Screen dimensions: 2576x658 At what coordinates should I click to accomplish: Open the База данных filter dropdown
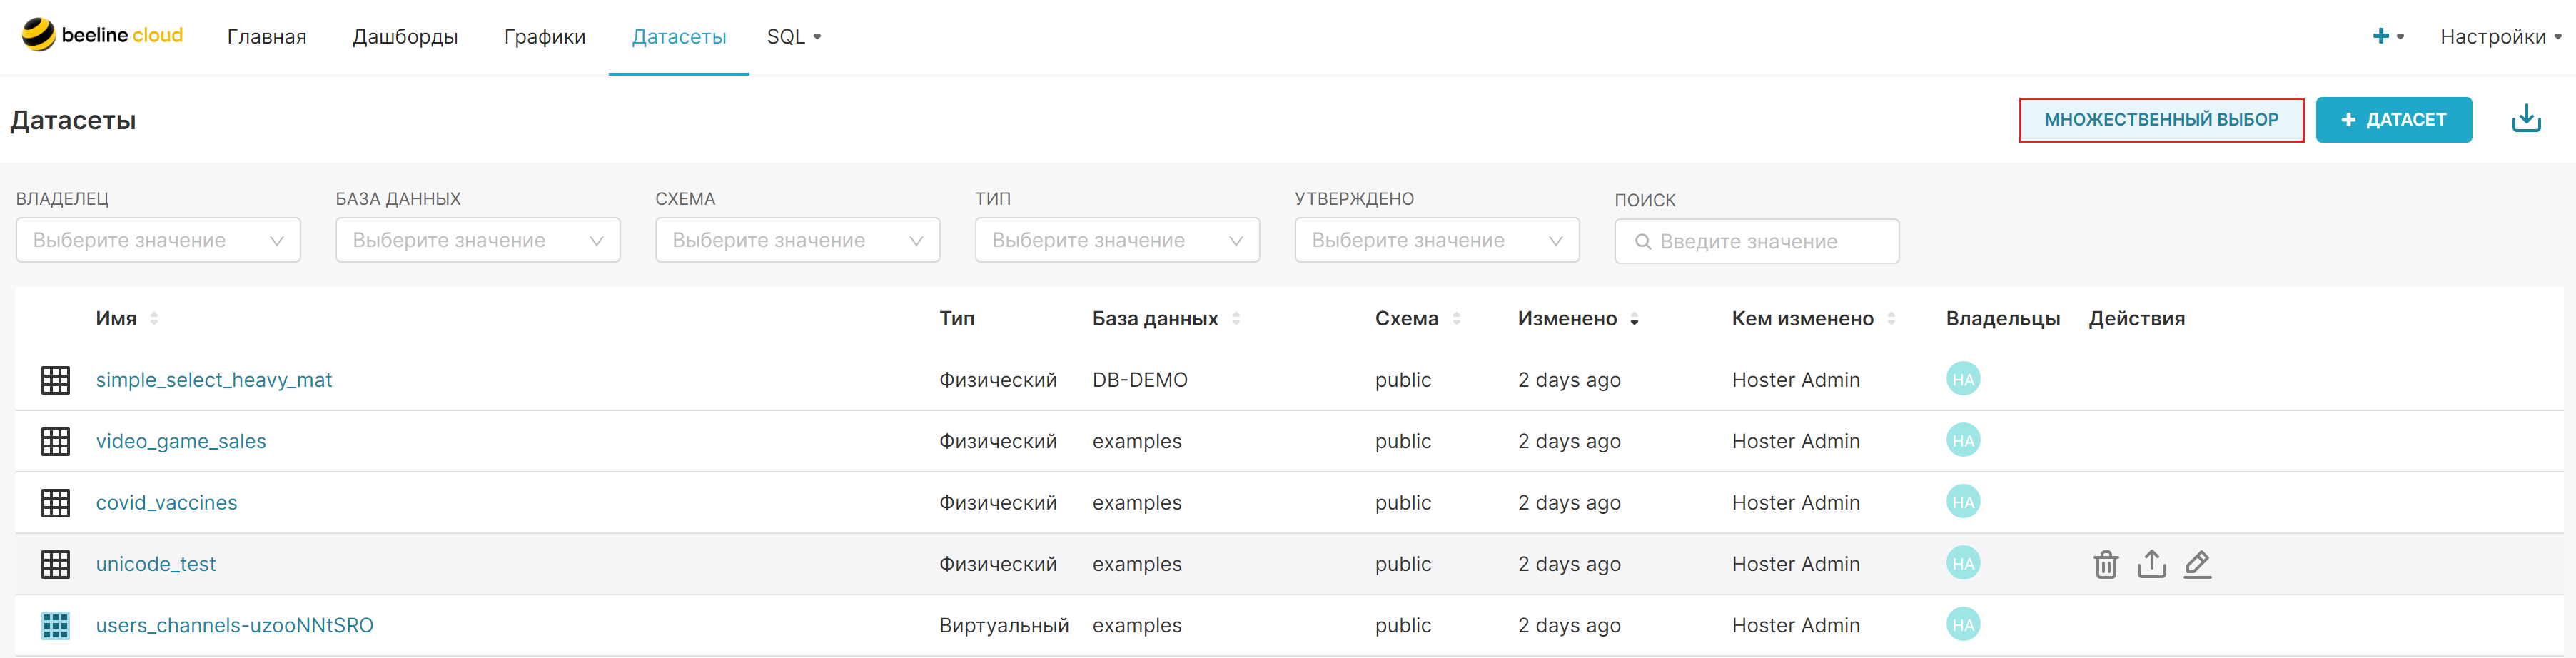tap(478, 240)
